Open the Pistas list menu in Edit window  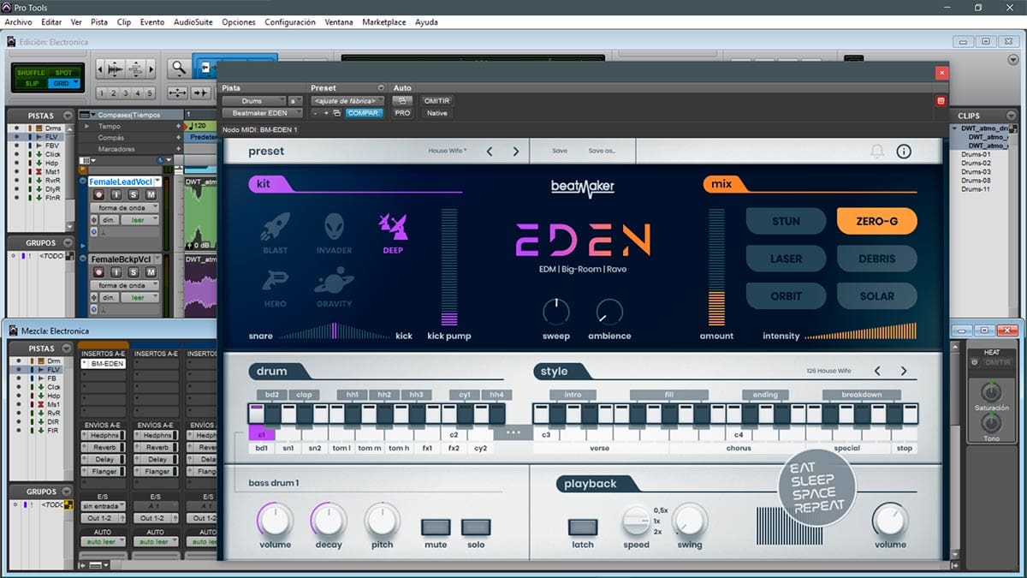69,116
